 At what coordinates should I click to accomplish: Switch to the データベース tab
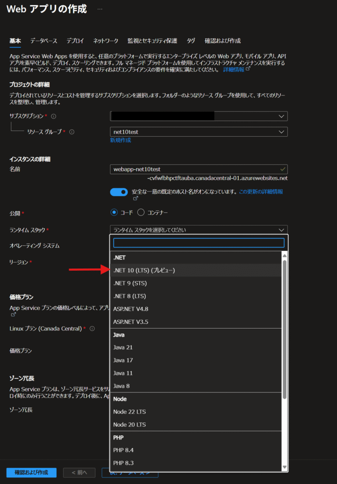(x=43, y=41)
